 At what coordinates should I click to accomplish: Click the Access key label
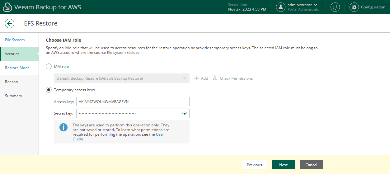pos(64,102)
